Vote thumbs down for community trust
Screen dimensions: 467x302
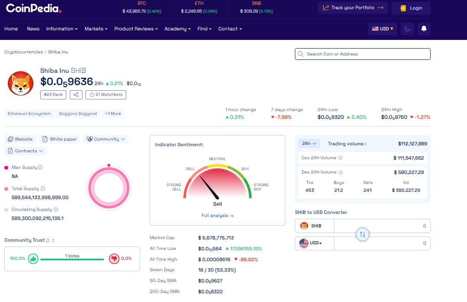(x=114, y=259)
